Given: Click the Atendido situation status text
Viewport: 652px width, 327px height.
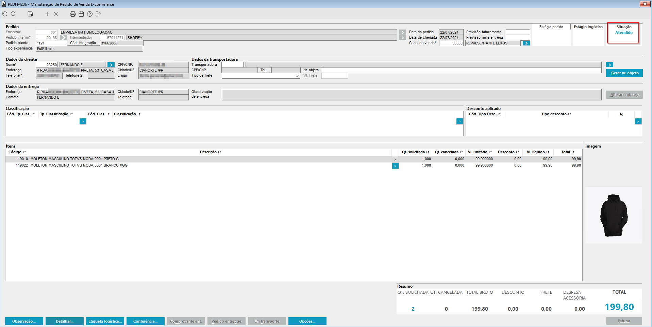Looking at the screenshot, I should point(624,33).
